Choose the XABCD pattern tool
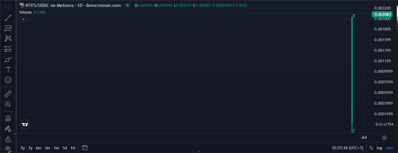The image size is (398, 153). [x=8, y=39]
